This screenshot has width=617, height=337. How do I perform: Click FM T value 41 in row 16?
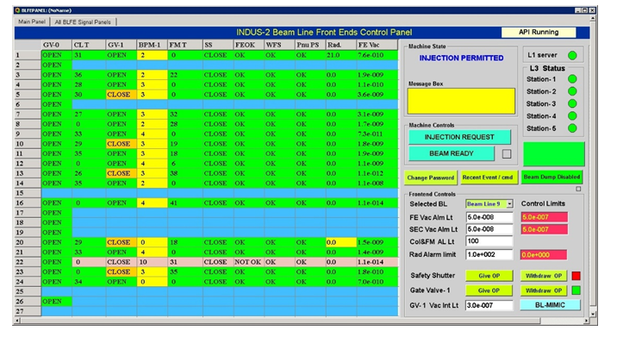pos(185,203)
